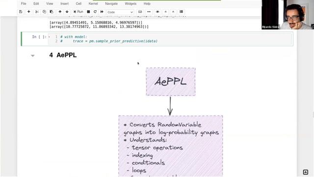Click the AePPL diagram box

(171, 82)
